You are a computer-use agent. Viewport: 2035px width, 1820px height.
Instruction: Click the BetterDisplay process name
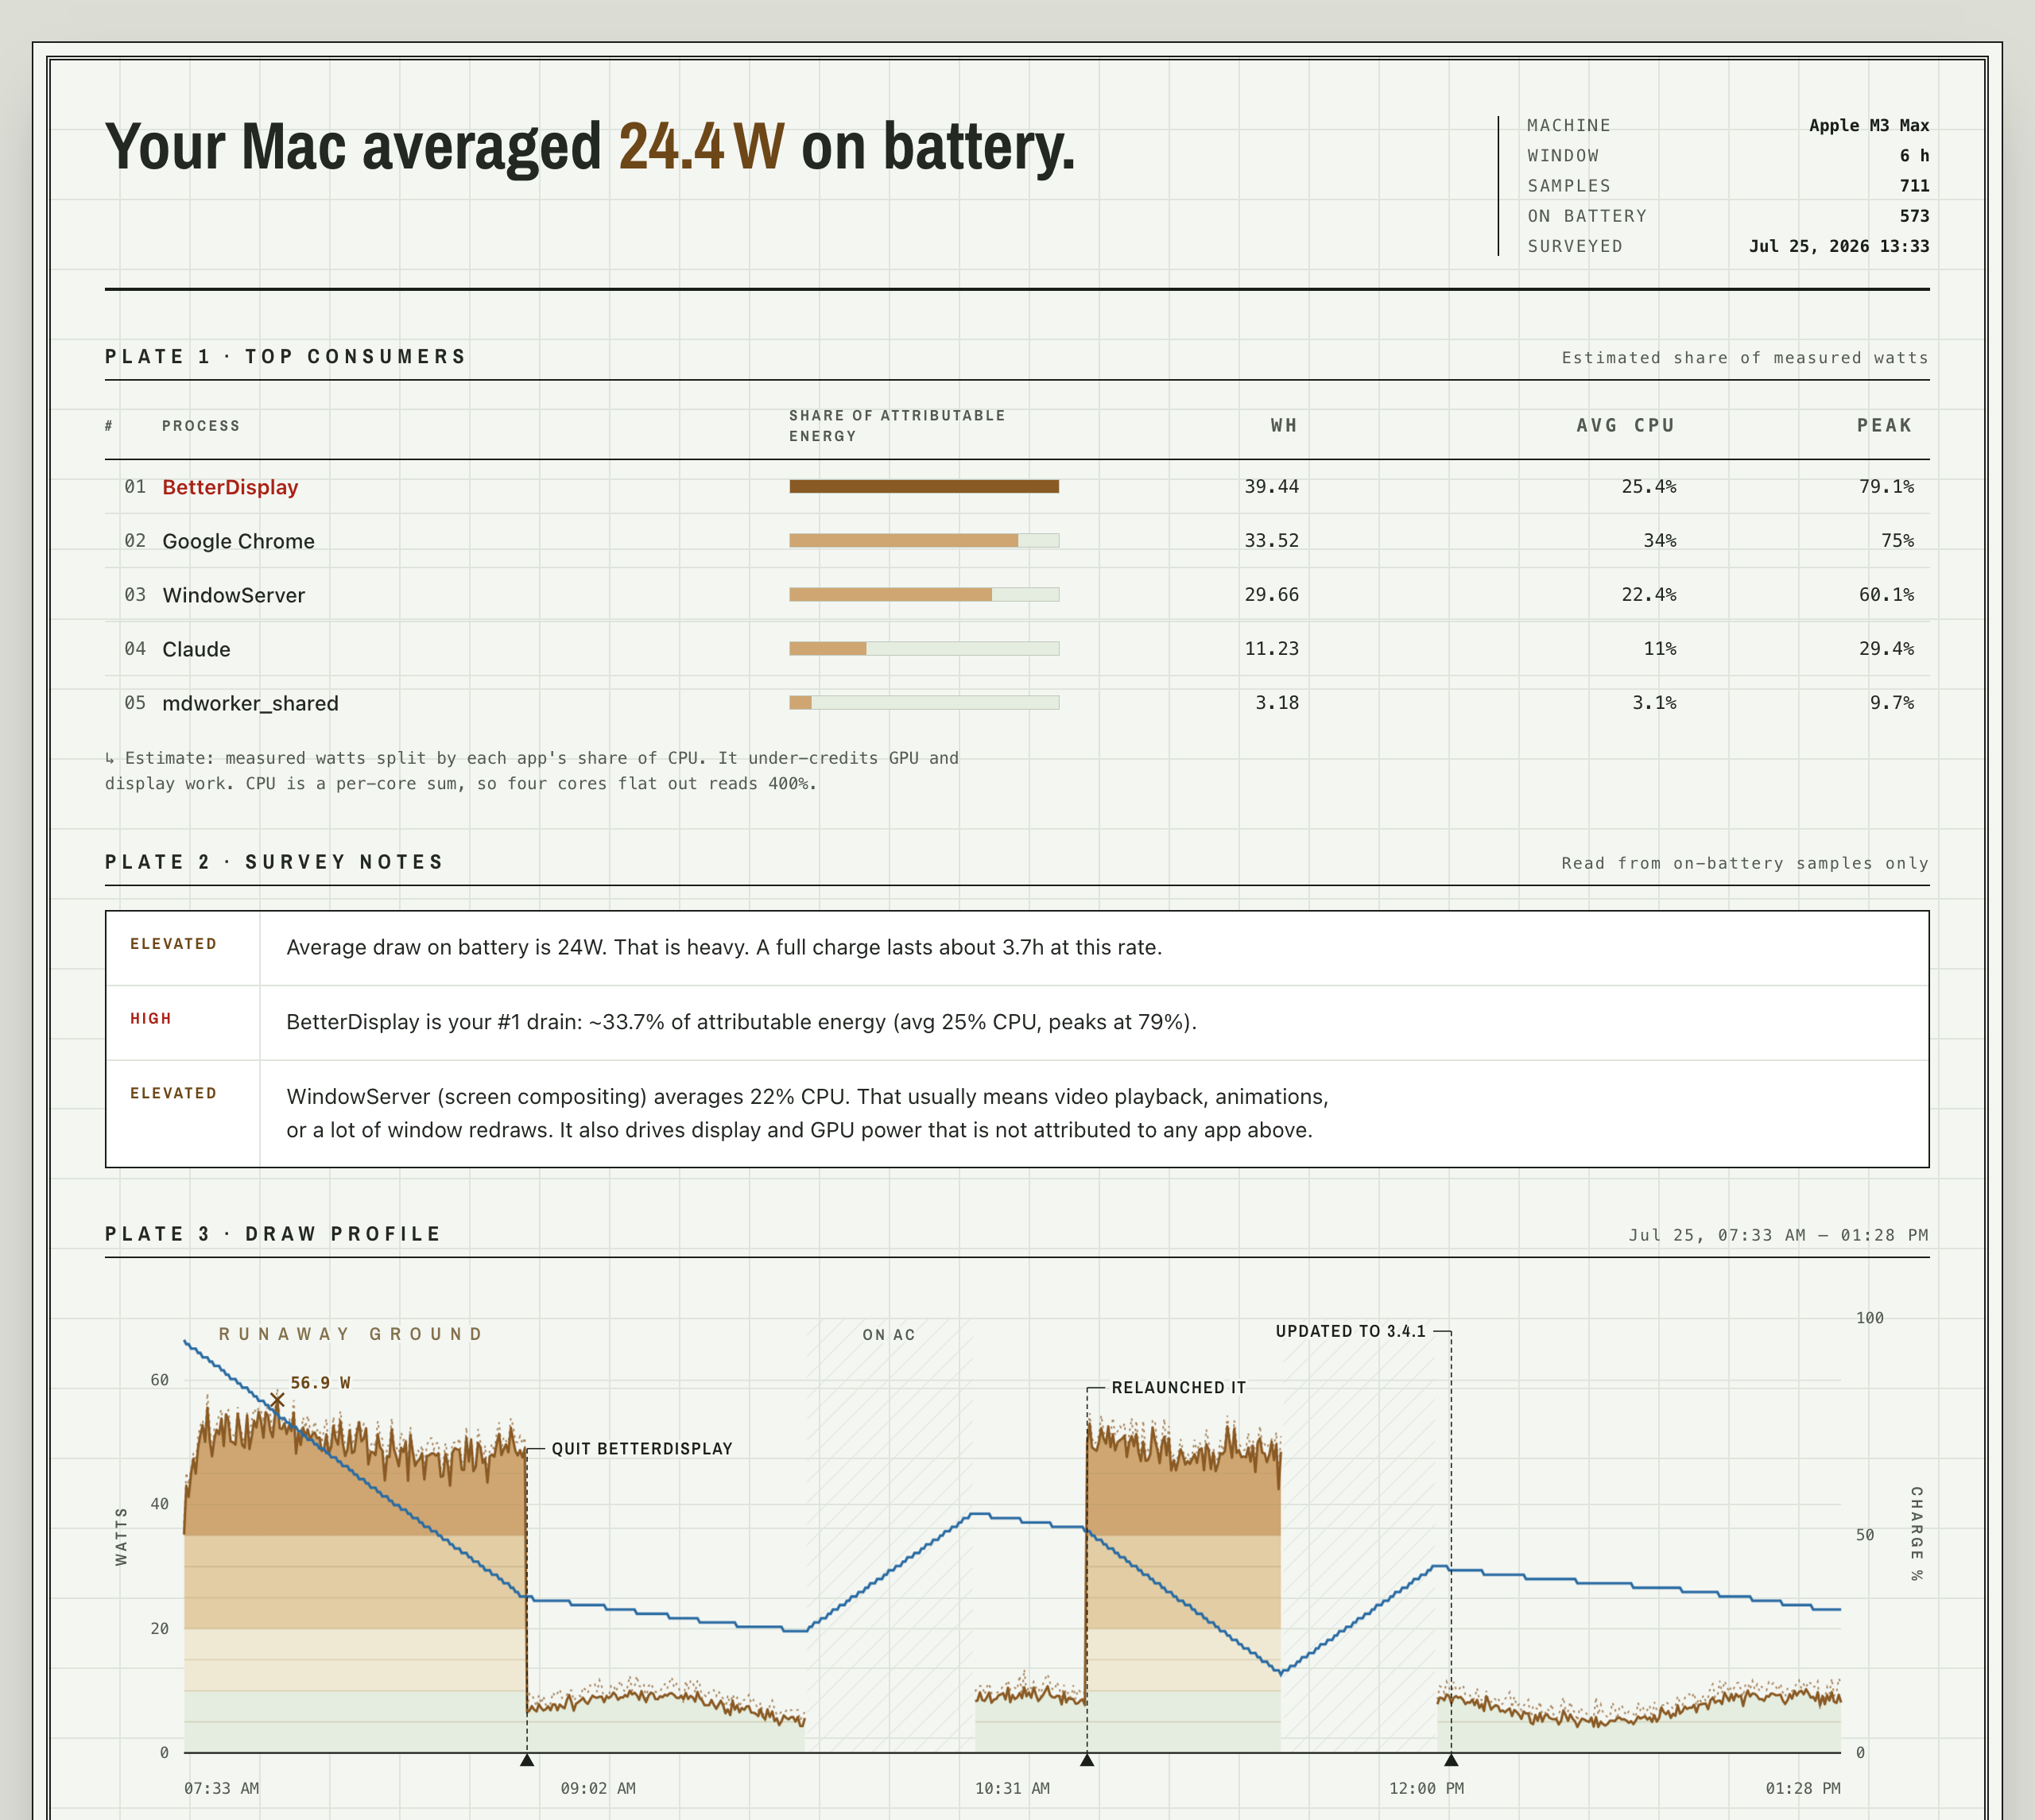[230, 487]
